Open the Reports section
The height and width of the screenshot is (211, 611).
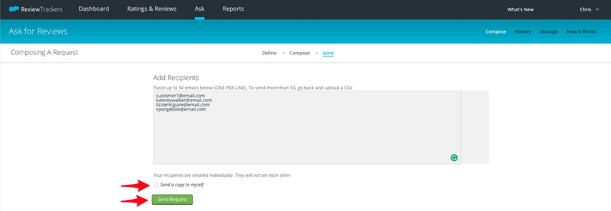click(233, 9)
